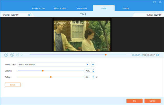This screenshot has height=105, width=164.
Task: Reset audio settings
Action: (13, 85)
